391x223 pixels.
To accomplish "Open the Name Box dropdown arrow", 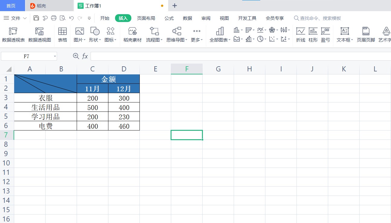I will [55, 56].
